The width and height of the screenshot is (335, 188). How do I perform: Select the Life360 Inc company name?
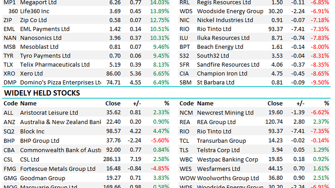click(35, 11)
